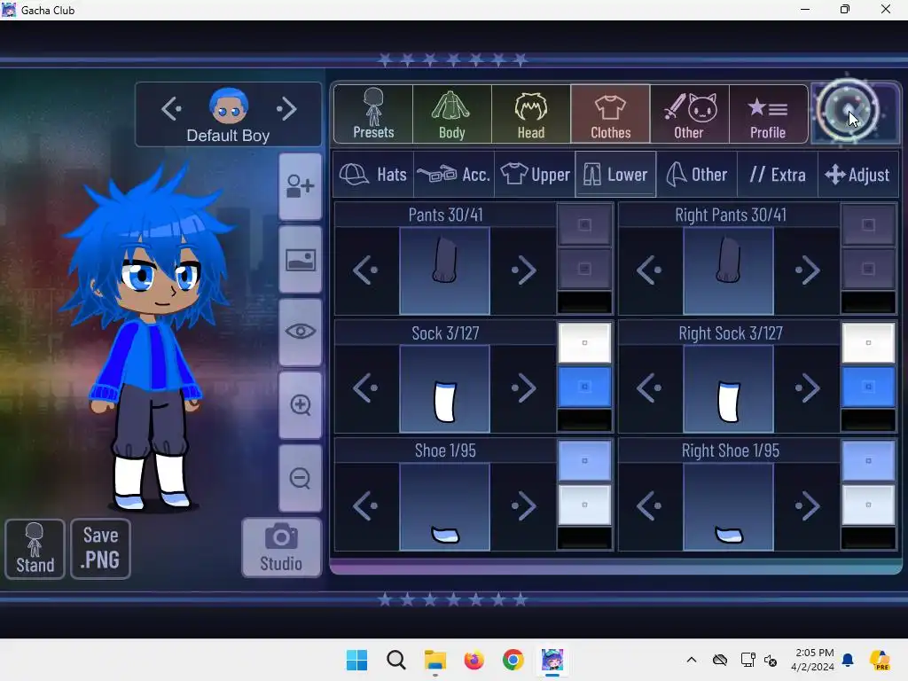Go to next Shoe style
Viewport: 908px width, 681px height.
(524, 506)
